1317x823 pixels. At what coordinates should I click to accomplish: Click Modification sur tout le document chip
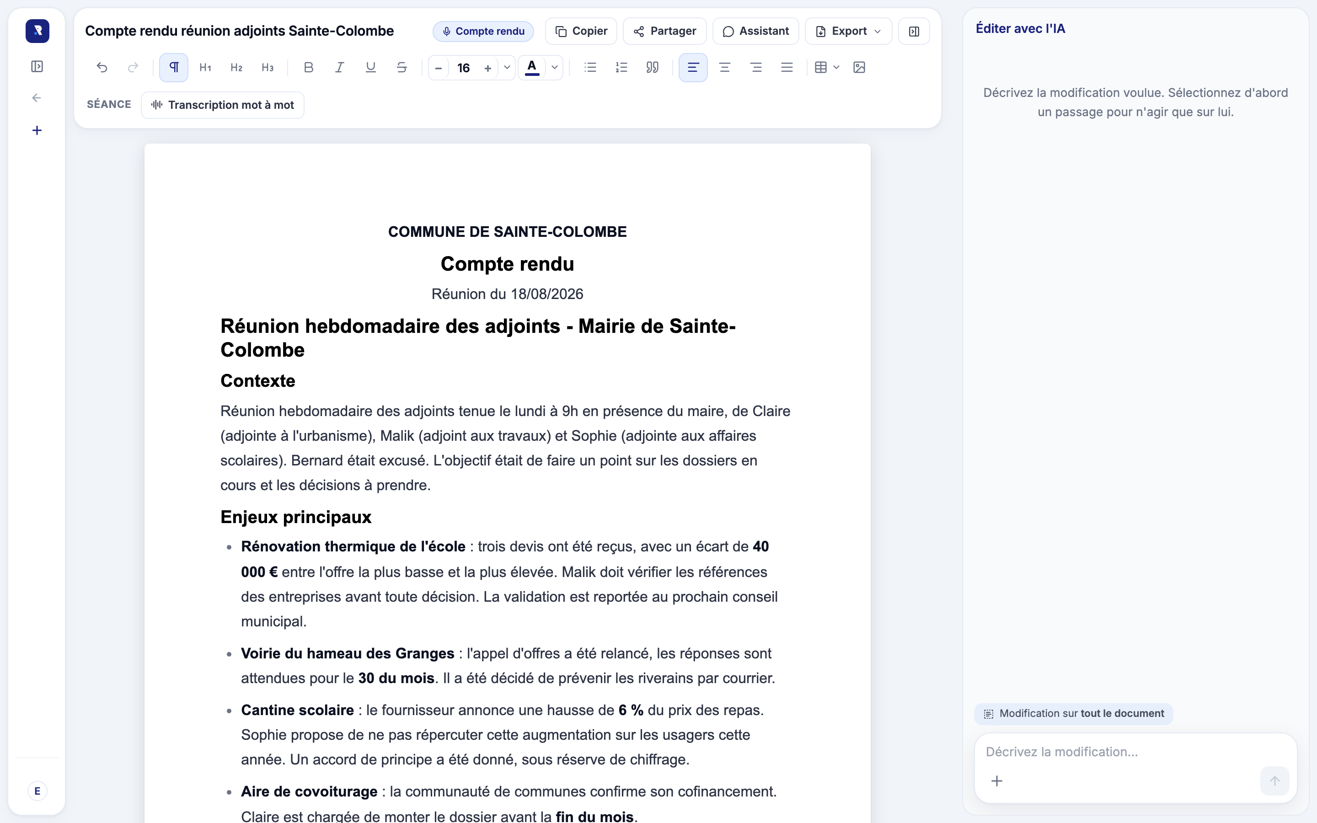coord(1073,714)
